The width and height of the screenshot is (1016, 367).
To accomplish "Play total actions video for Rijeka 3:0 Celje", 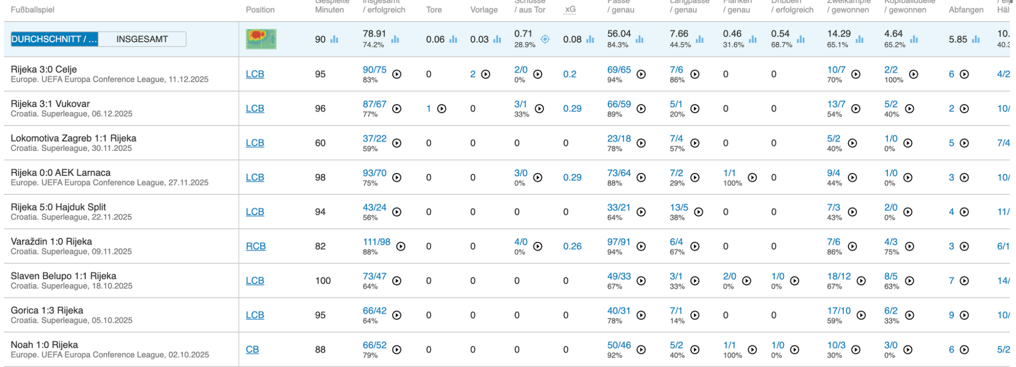I will pyautogui.click(x=397, y=74).
